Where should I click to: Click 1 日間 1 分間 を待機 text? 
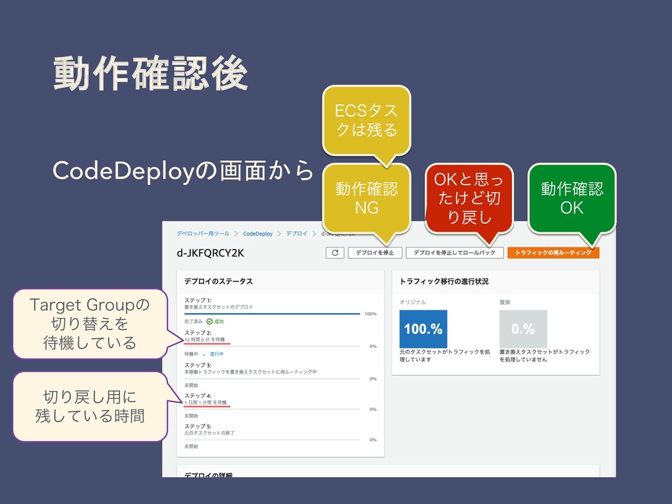coord(205,403)
